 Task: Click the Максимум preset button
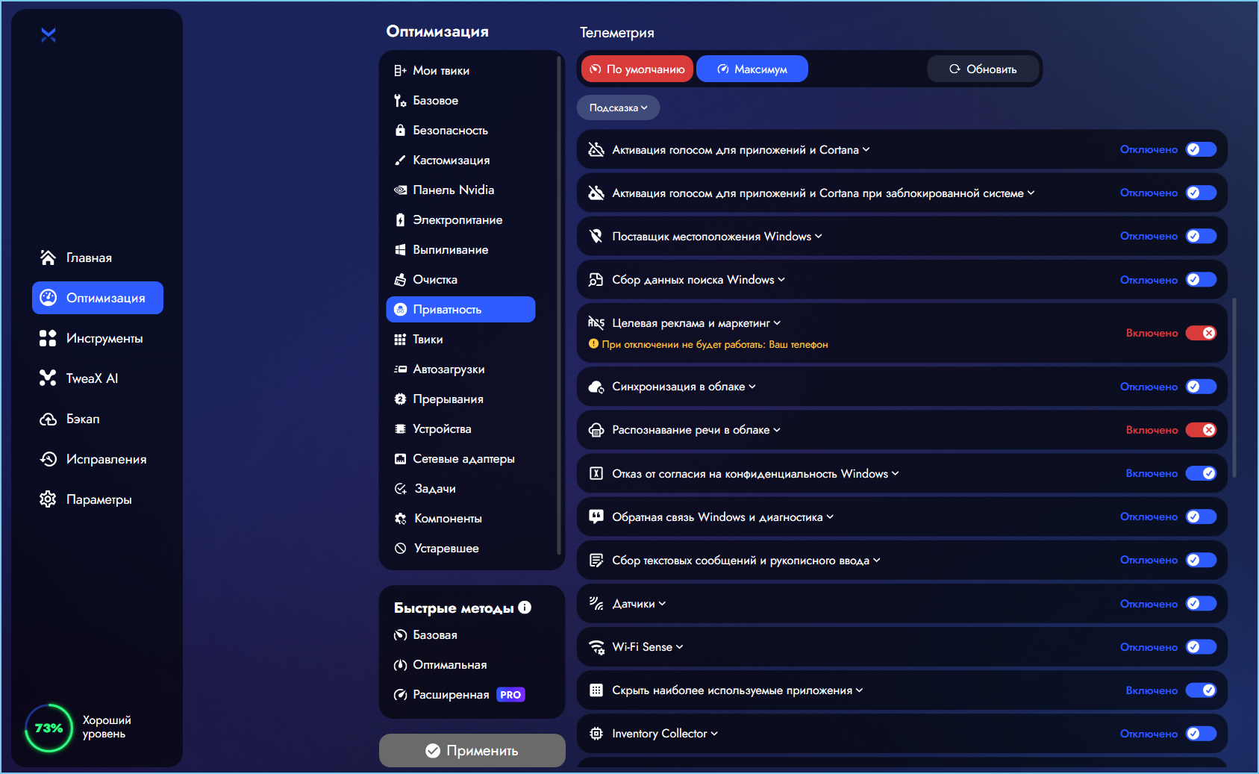click(752, 69)
